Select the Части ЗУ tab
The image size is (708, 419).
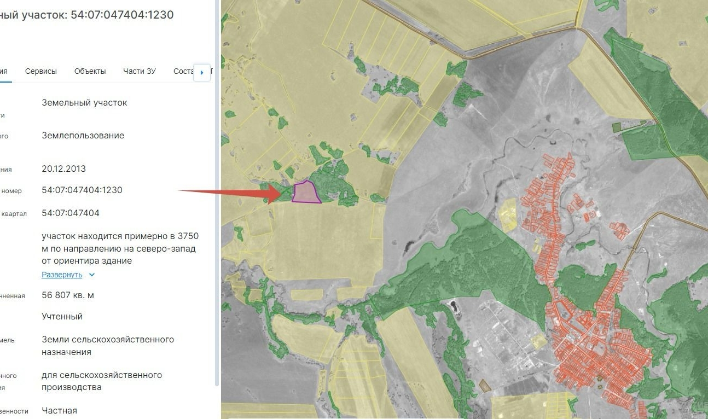(x=139, y=71)
